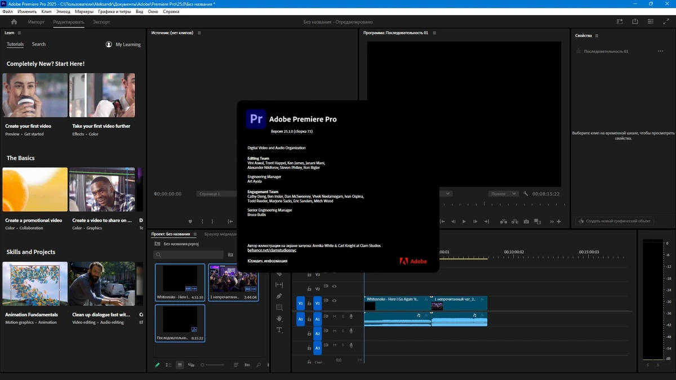Toggle V3 track output eye
This screenshot has height=380, width=676.
point(334,274)
